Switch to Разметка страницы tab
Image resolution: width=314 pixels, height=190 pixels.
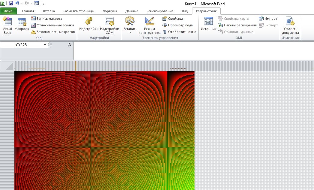pyautogui.click(x=79, y=11)
